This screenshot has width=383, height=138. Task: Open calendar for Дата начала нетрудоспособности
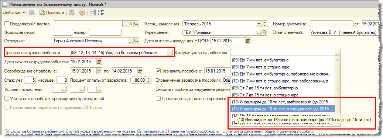point(99,62)
